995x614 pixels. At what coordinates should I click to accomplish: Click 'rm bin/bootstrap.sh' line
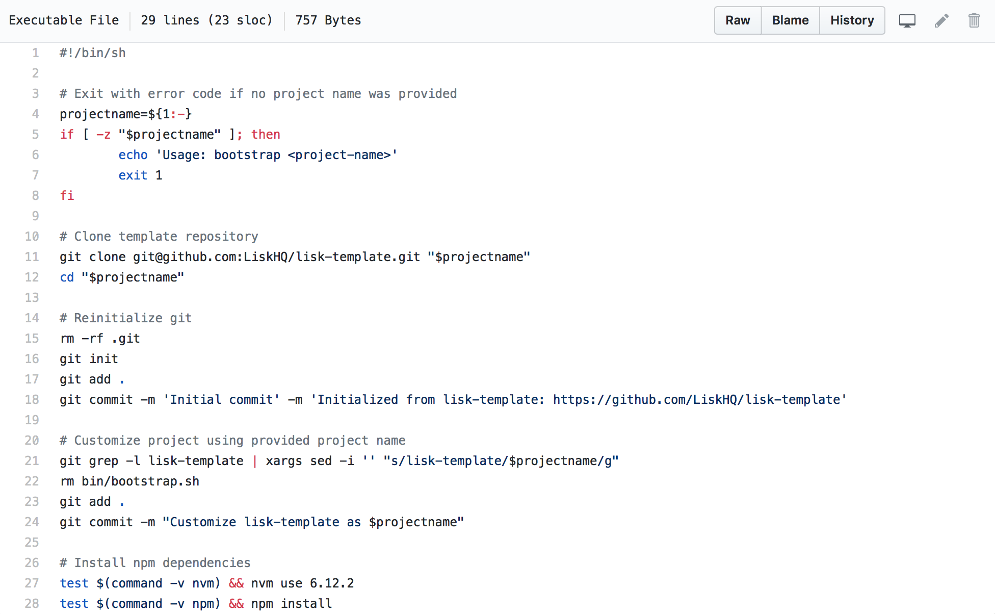tap(129, 481)
